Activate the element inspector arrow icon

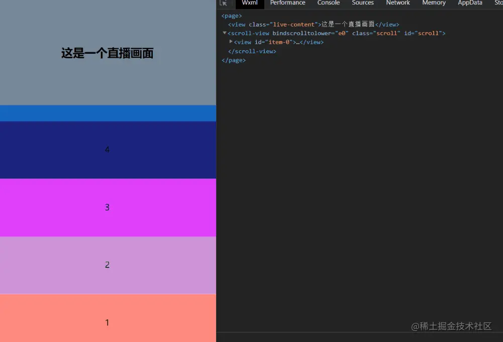point(223,3)
